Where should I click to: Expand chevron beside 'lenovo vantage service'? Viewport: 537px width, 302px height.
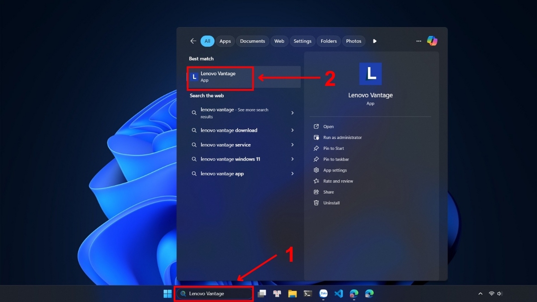point(293,145)
